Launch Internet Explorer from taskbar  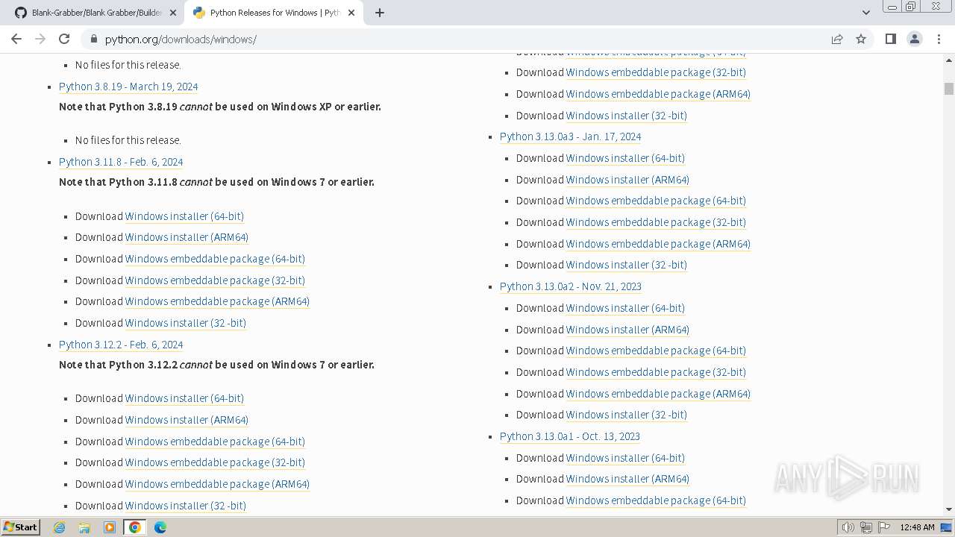(59, 527)
